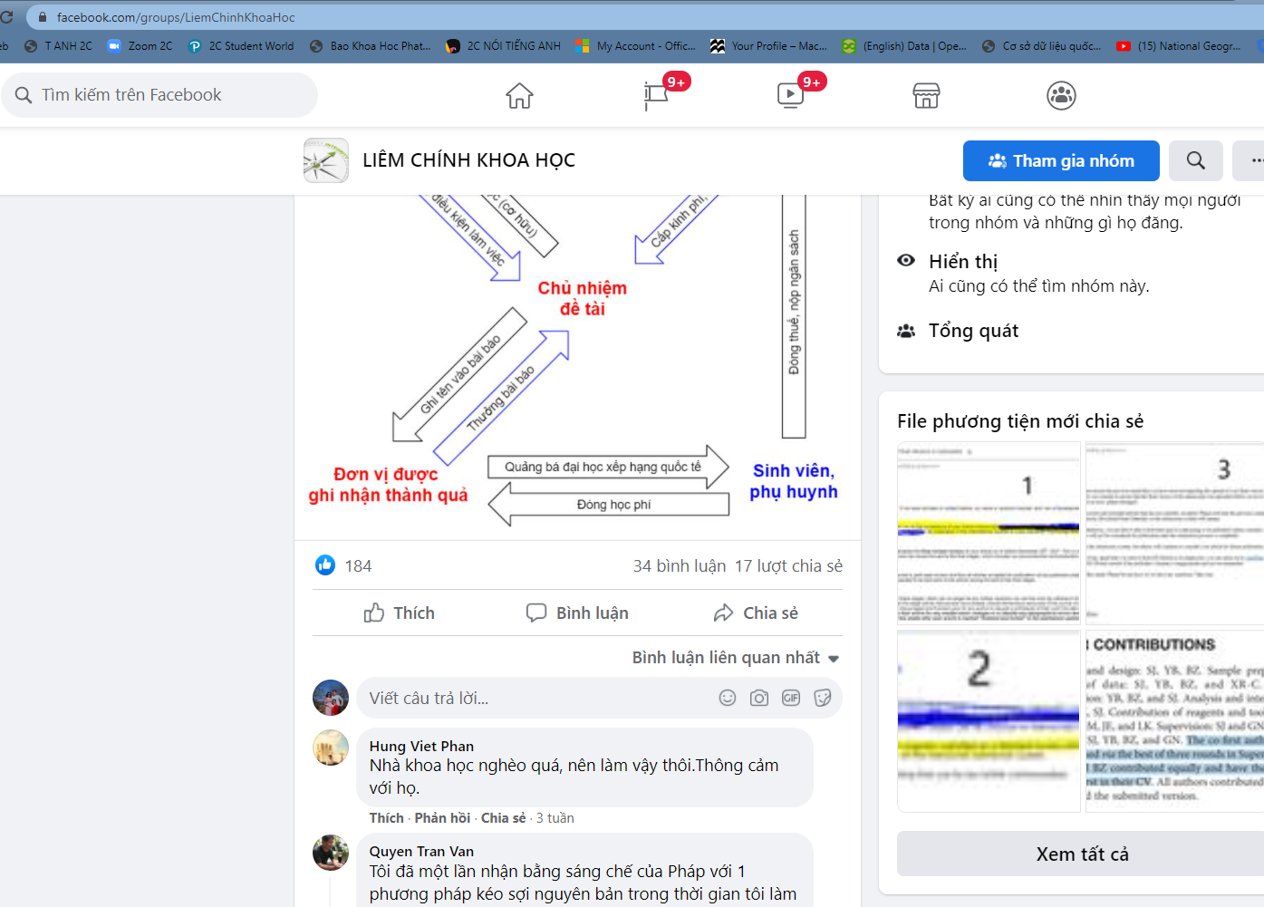This screenshot has width=1264, height=907.
Task: Open Groups icon in top navigation
Action: (1061, 95)
